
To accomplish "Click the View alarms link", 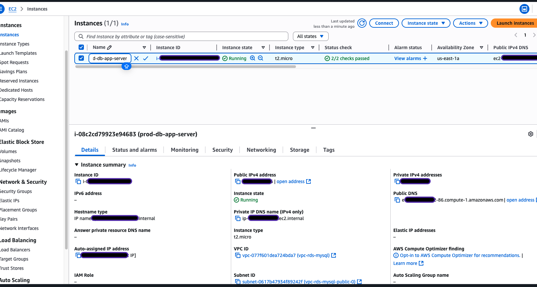I will (x=408, y=58).
